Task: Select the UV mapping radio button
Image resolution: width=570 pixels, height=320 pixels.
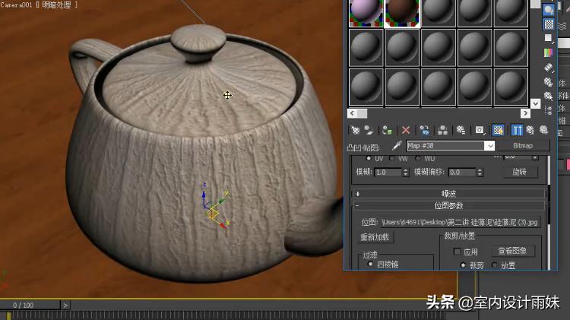Action: [369, 159]
